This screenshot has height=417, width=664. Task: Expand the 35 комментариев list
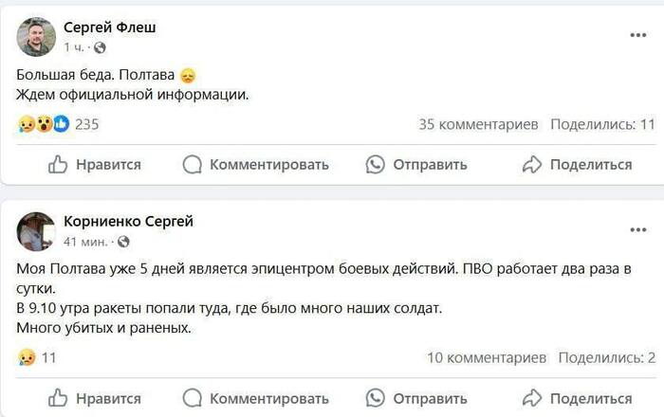[x=478, y=123]
